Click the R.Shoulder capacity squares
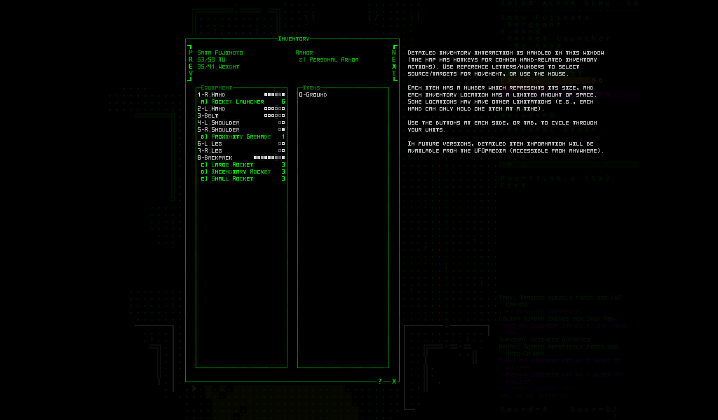This screenshot has width=718, height=420. [282, 129]
